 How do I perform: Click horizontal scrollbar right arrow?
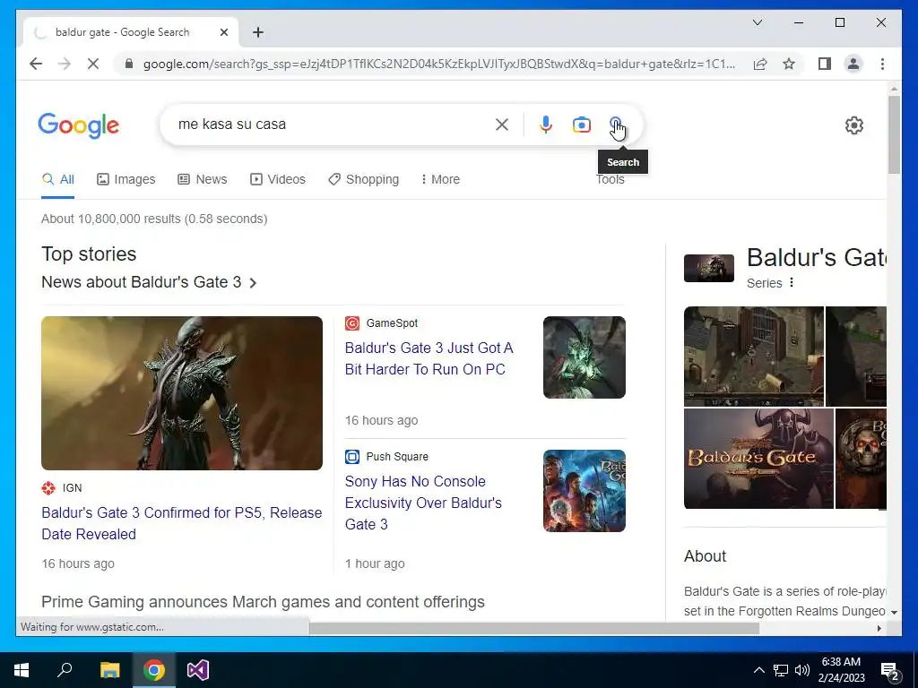point(879,628)
